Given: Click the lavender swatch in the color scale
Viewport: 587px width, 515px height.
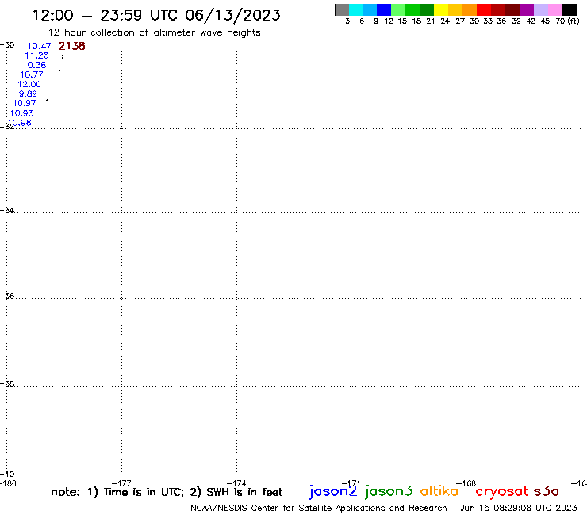Looking at the screenshot, I should click(541, 10).
